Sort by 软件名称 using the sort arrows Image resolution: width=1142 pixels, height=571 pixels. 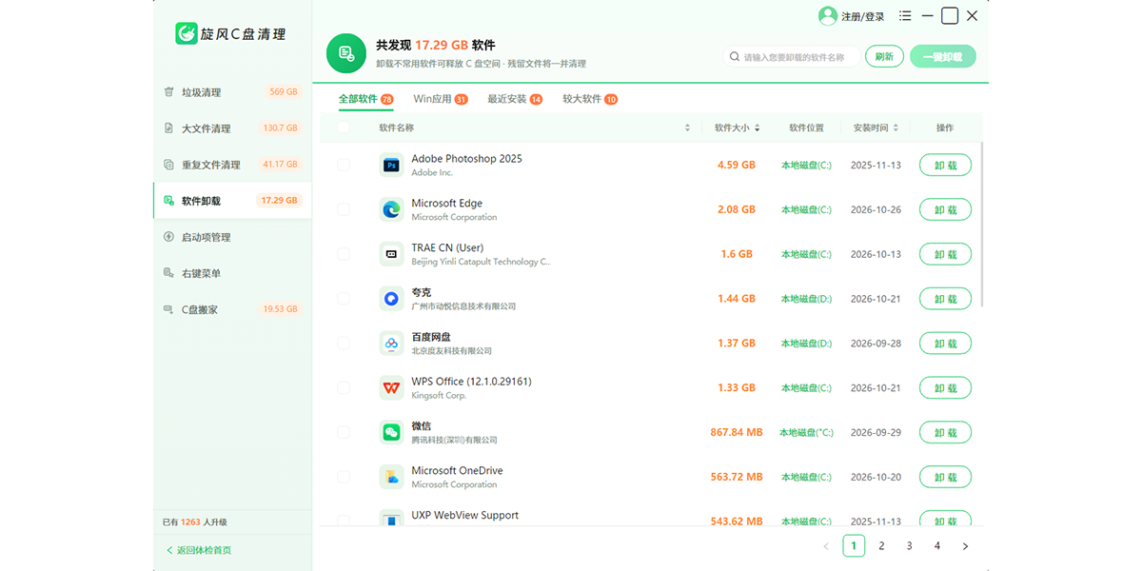(687, 128)
